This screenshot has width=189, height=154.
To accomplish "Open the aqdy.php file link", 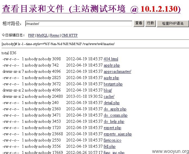I will point(111,78).
